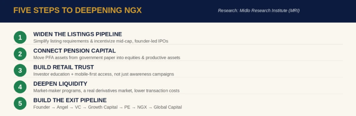356x116 pixels.
Task: Click the 'Investor education + mobile-first access' line
Action: pos(104,74)
